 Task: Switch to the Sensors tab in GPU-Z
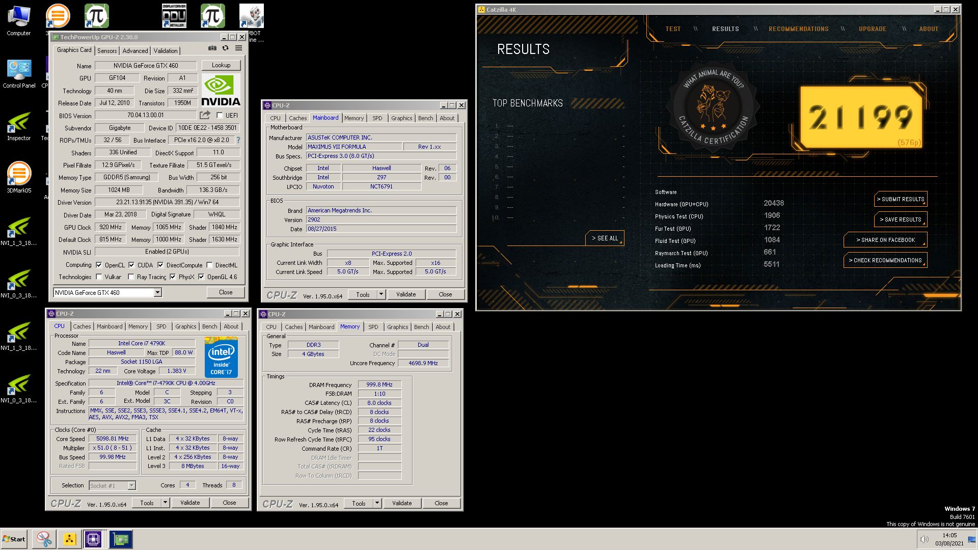(107, 50)
